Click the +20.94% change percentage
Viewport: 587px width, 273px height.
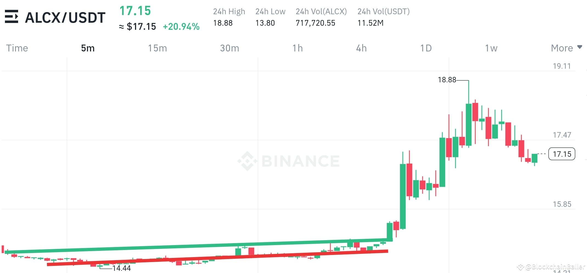[x=181, y=27]
